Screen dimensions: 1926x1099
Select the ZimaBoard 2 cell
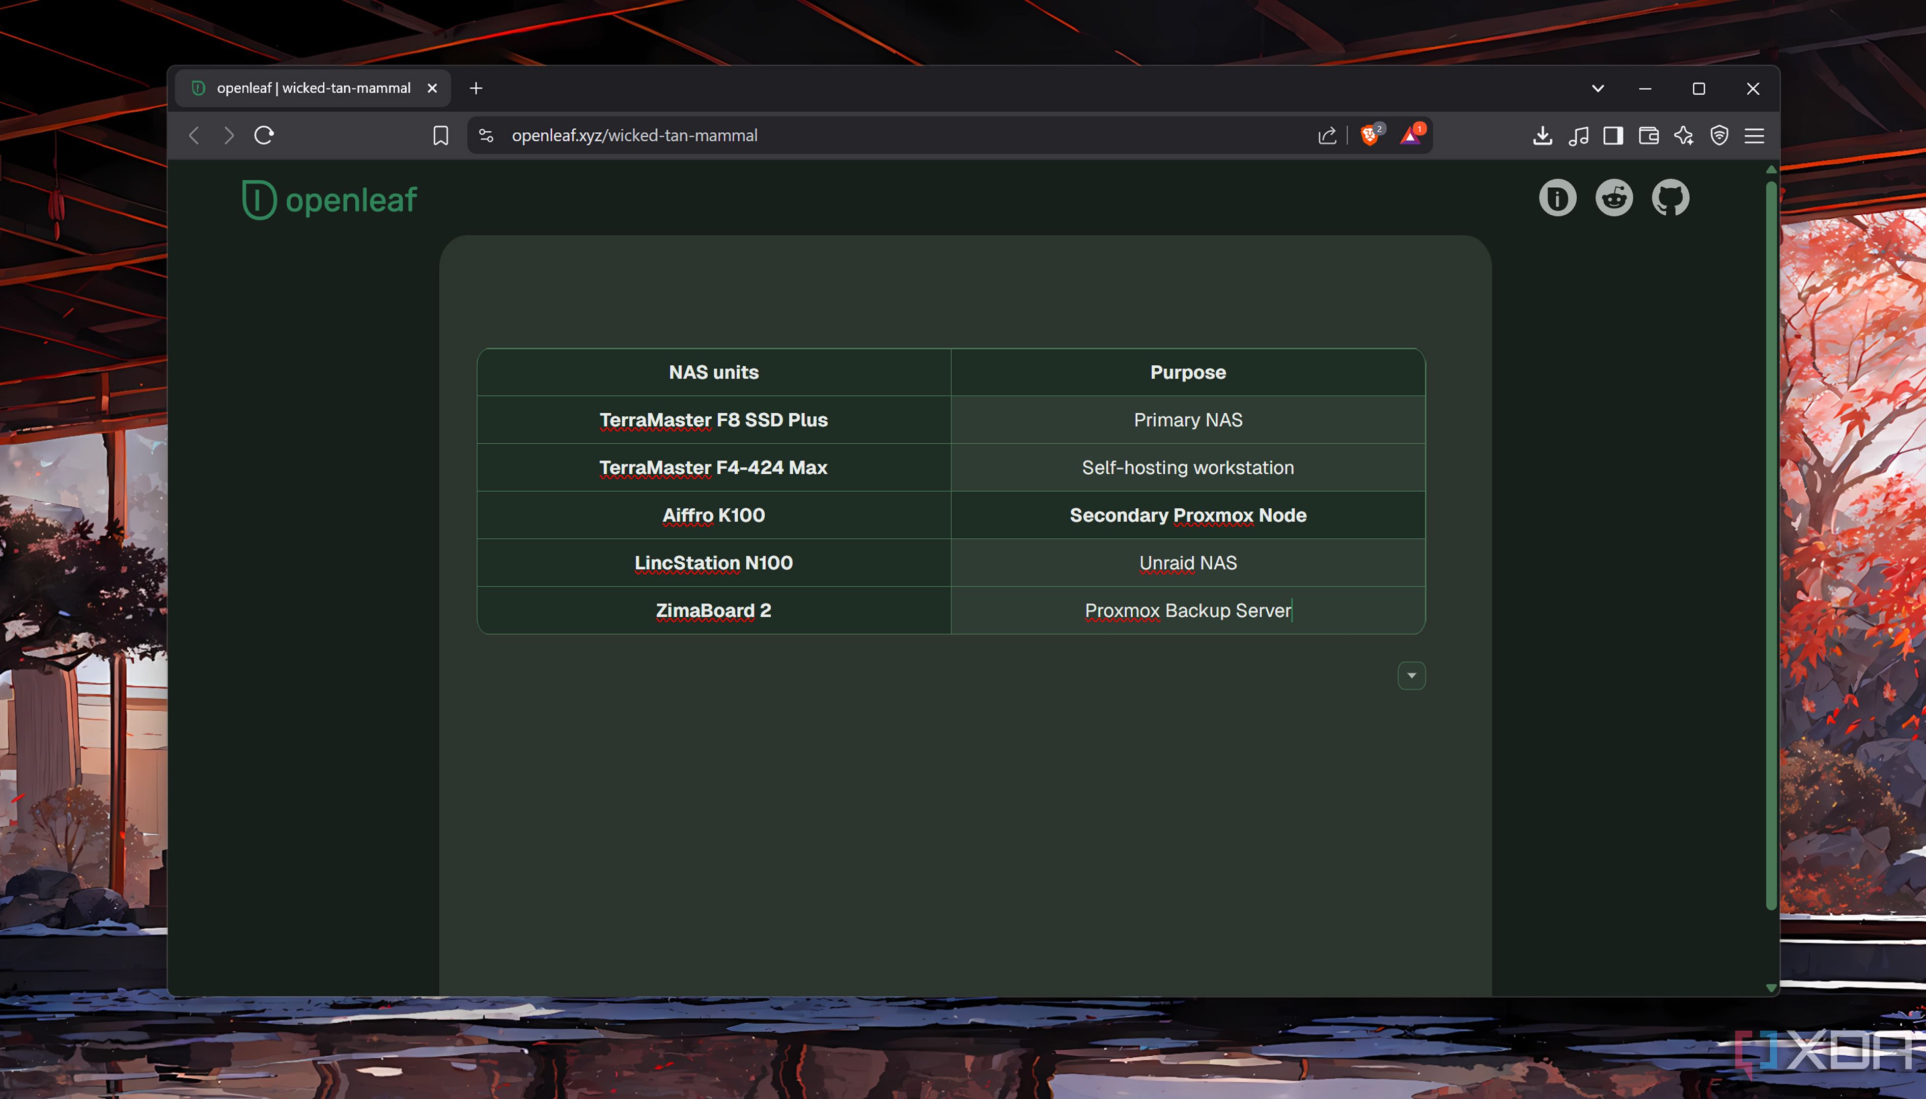click(x=714, y=610)
